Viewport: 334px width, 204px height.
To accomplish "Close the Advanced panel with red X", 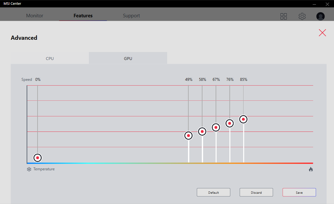I will coord(322,32).
